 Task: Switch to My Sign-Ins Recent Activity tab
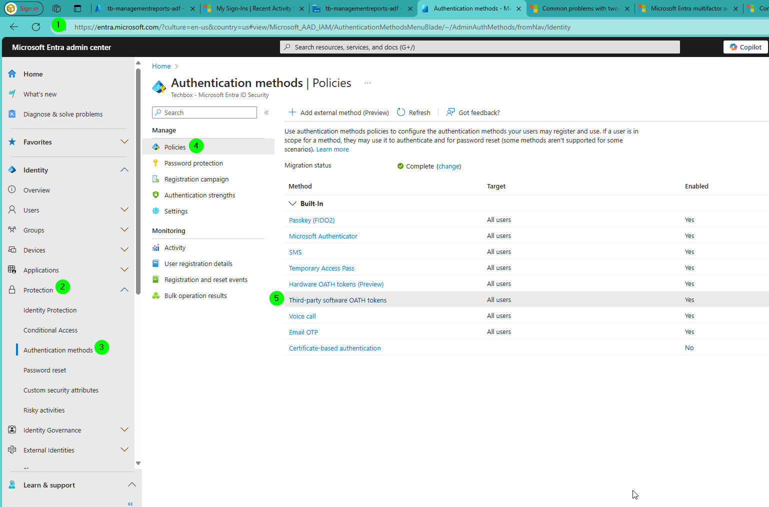[254, 8]
